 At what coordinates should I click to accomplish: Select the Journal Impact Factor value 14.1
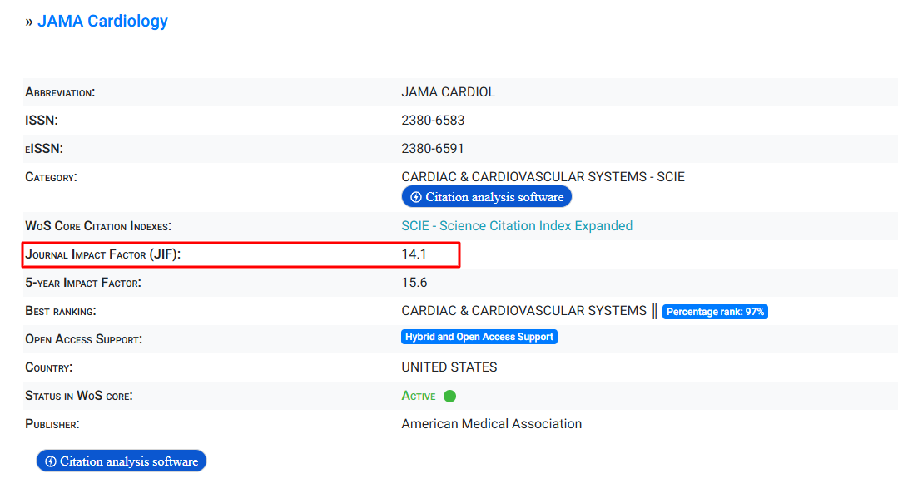(x=414, y=254)
